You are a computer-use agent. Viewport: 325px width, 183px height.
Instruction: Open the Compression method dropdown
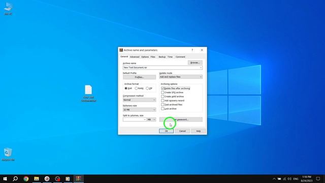(x=139, y=100)
